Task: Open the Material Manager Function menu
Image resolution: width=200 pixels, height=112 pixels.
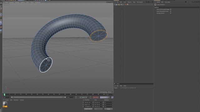Action: pyautogui.click(x=16, y=100)
